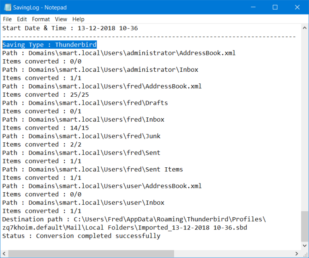
Task: Open the File menu
Action: point(7,19)
